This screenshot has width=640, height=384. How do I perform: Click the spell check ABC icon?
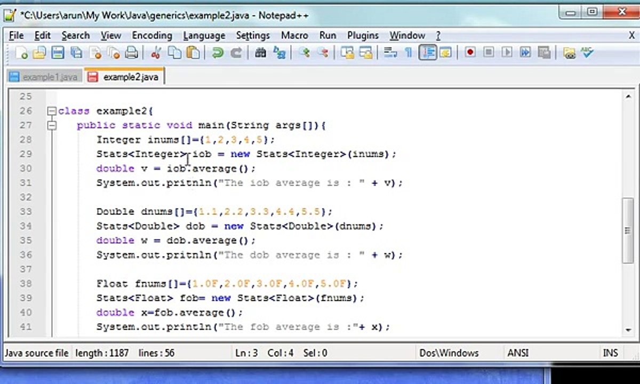click(x=587, y=53)
